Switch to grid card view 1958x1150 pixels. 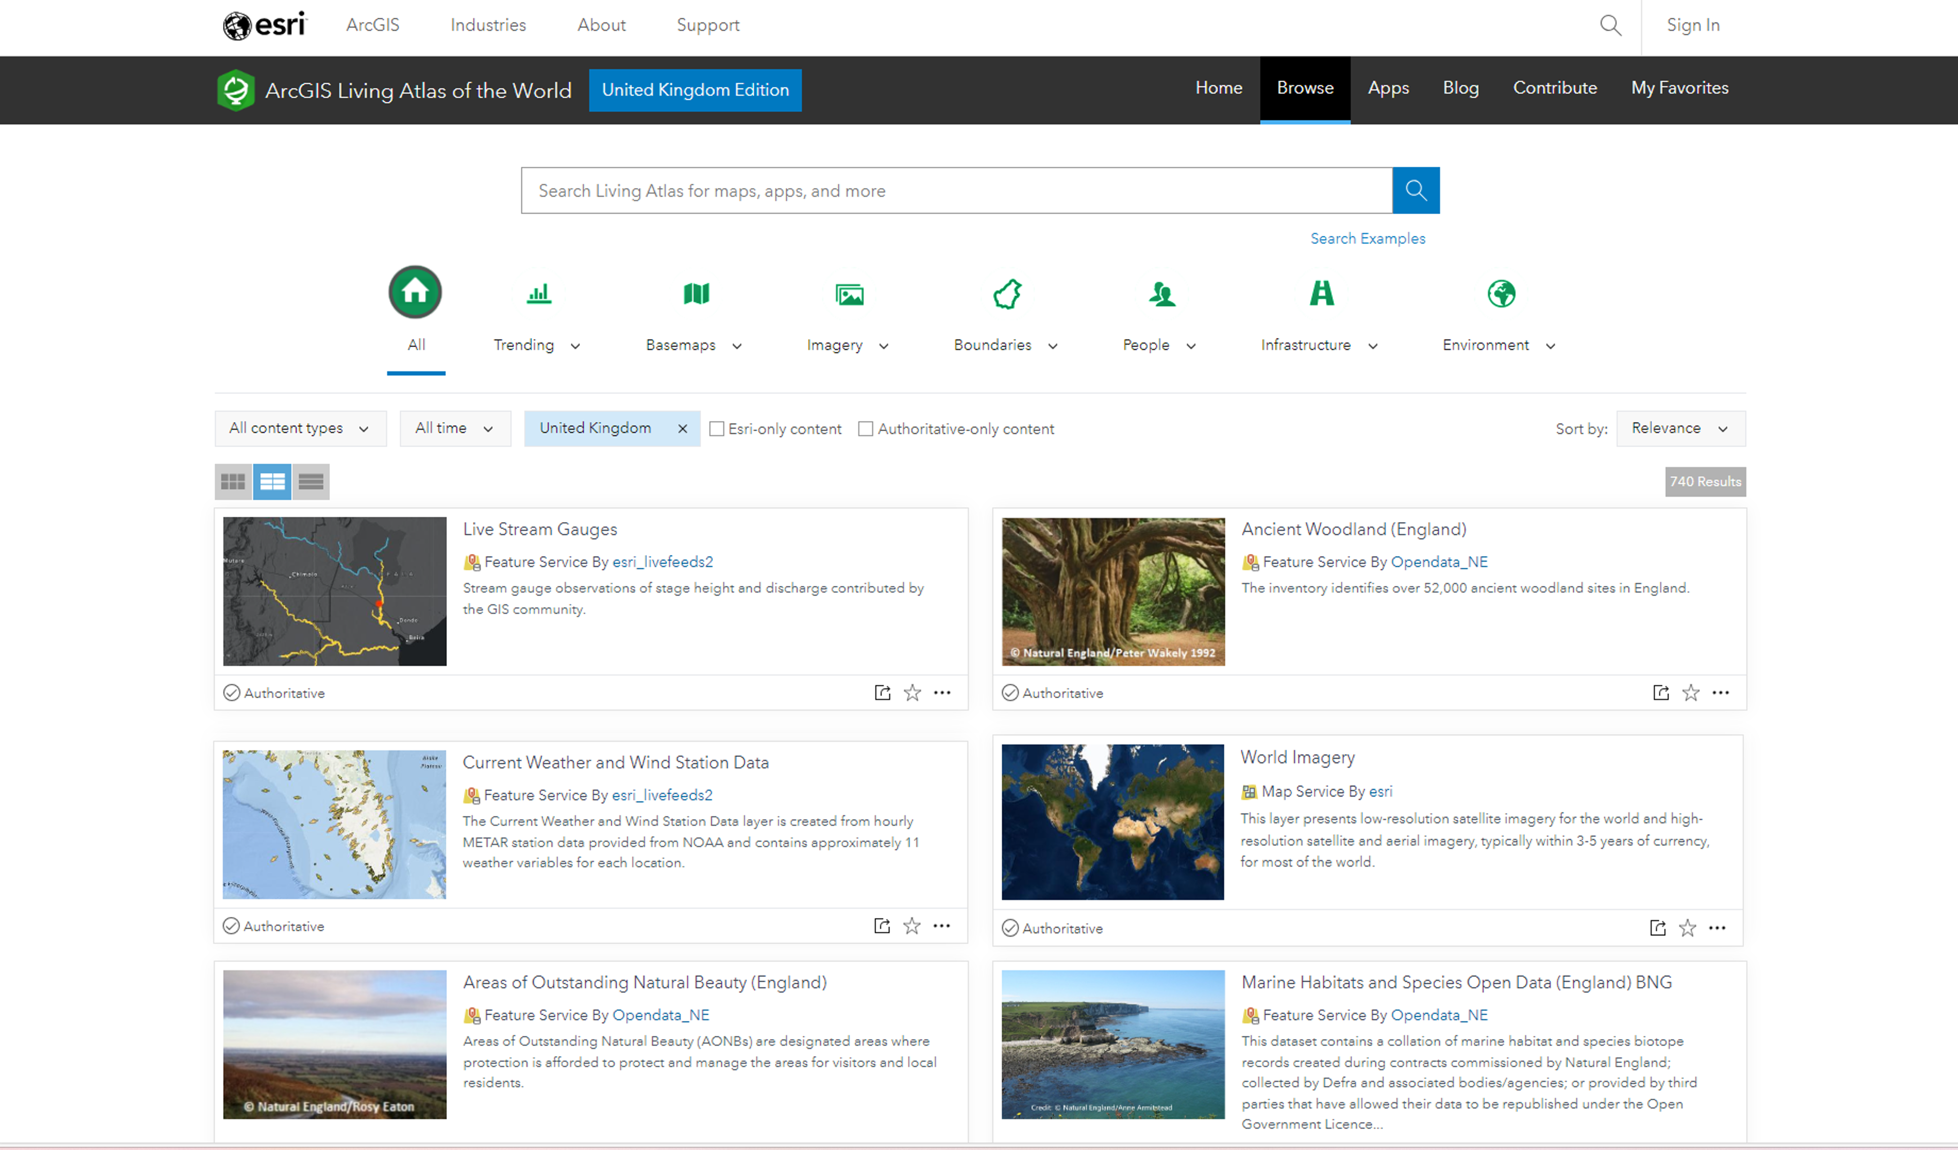pyautogui.click(x=233, y=482)
